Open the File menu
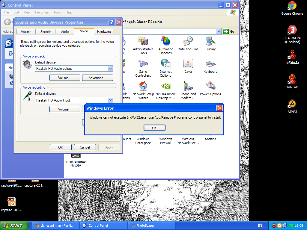307x230 pixels. coord(6,12)
